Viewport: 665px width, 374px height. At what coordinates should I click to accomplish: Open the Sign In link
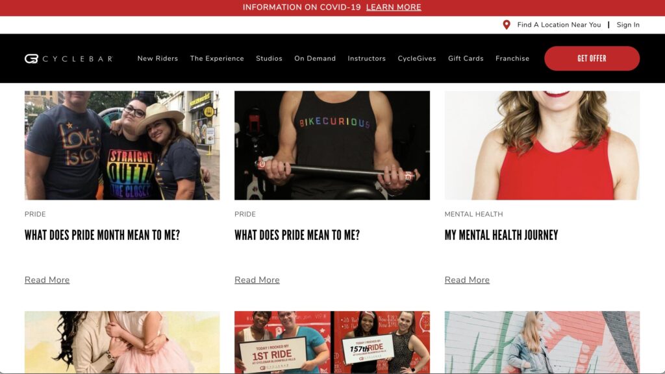click(628, 25)
